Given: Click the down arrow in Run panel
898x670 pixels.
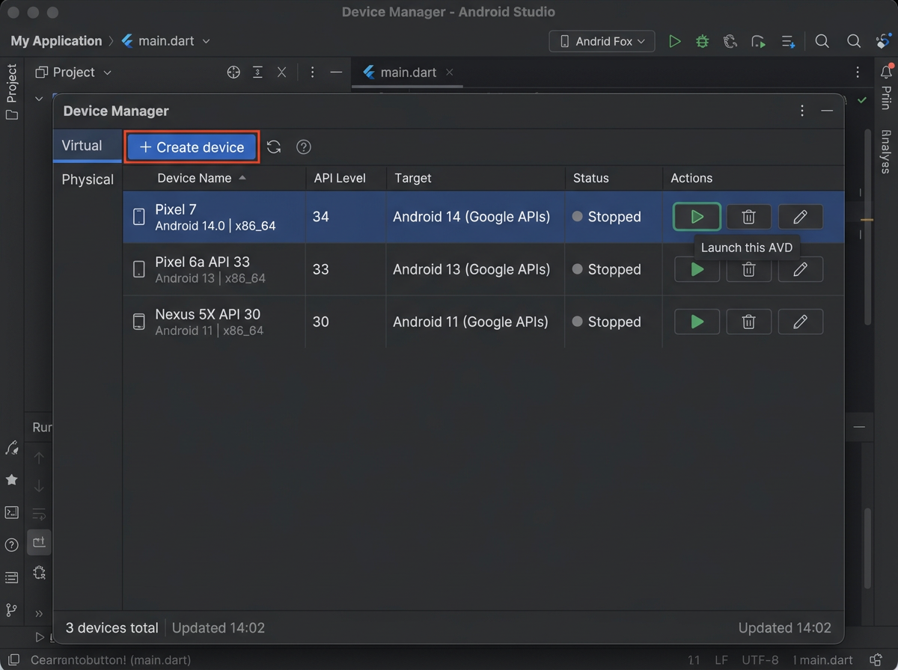Looking at the screenshot, I should pos(39,486).
